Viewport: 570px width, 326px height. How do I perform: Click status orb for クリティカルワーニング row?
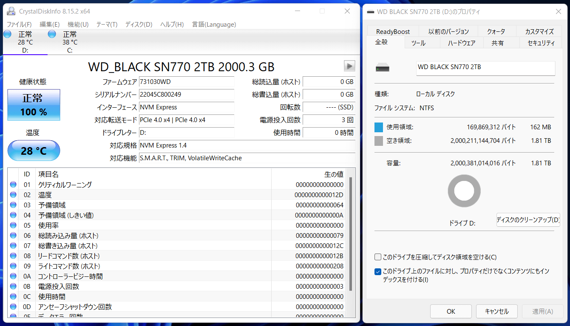(13, 184)
